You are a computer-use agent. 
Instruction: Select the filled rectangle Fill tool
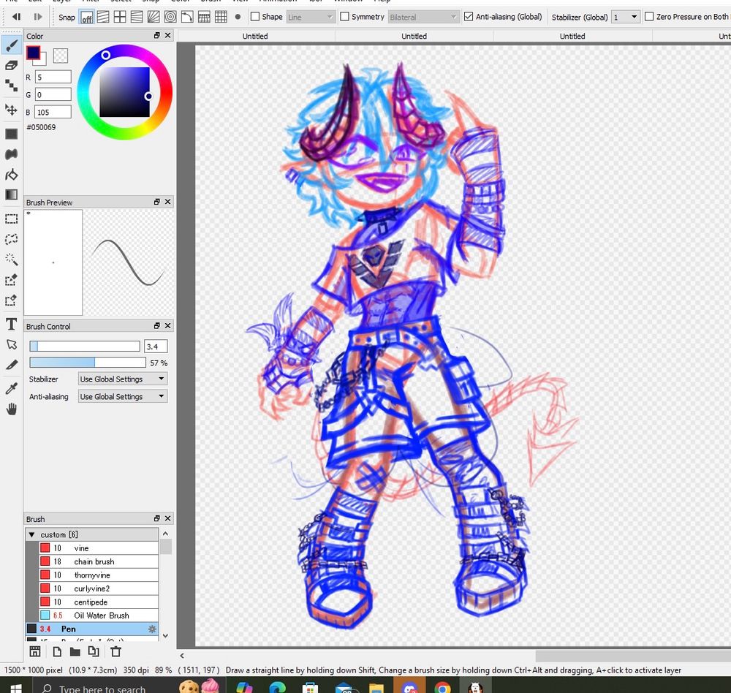pyautogui.click(x=11, y=134)
